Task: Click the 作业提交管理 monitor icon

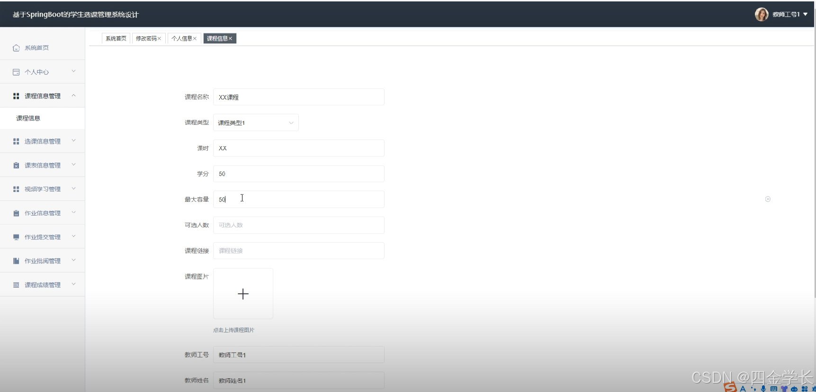Action: (16, 237)
